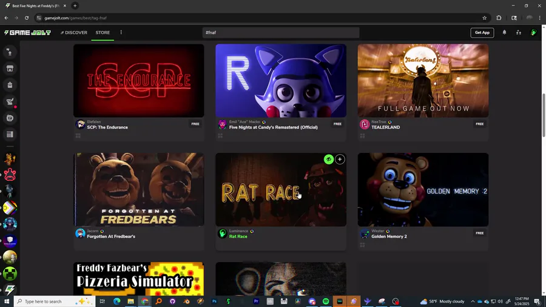
Task: Click the taskbar search box
Action: 55,302
